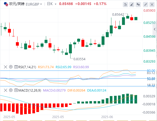Open MACD indicator settings hexagon icon
This screenshot has width=157, height=121.
11,90
